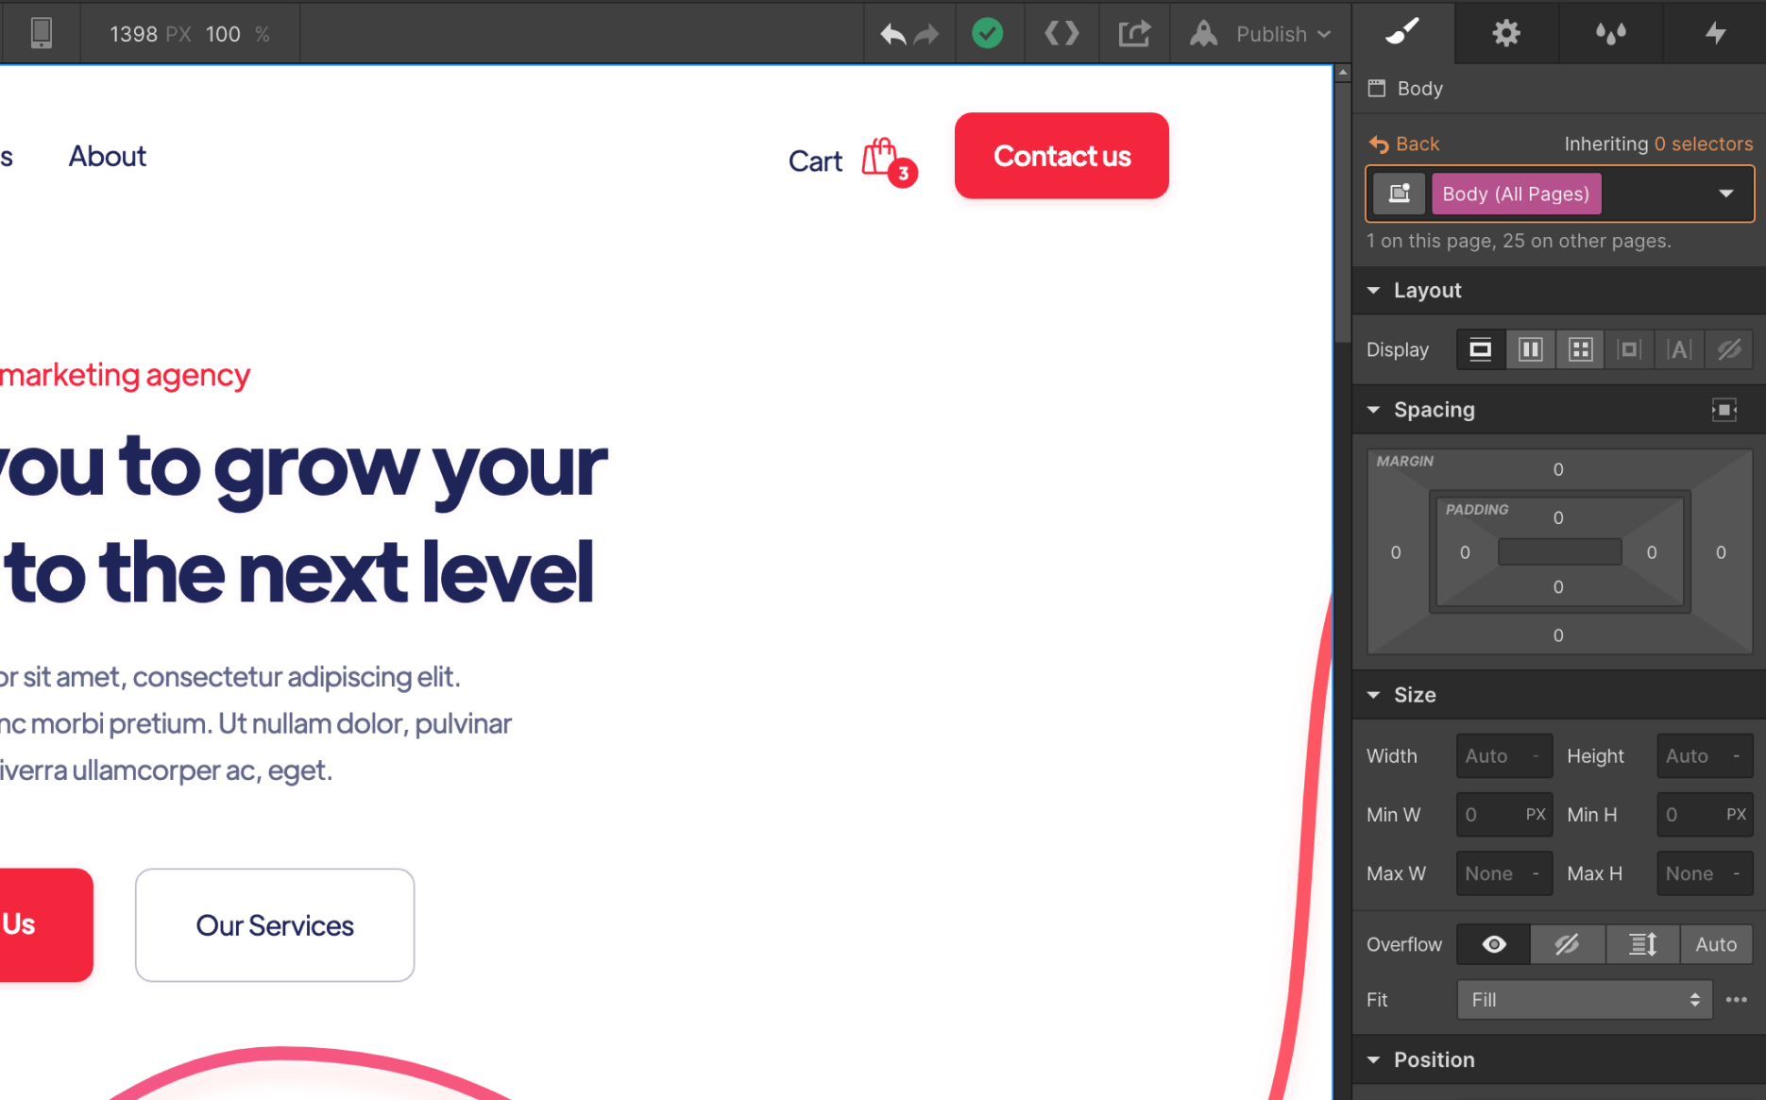Open the site share options

(1133, 33)
